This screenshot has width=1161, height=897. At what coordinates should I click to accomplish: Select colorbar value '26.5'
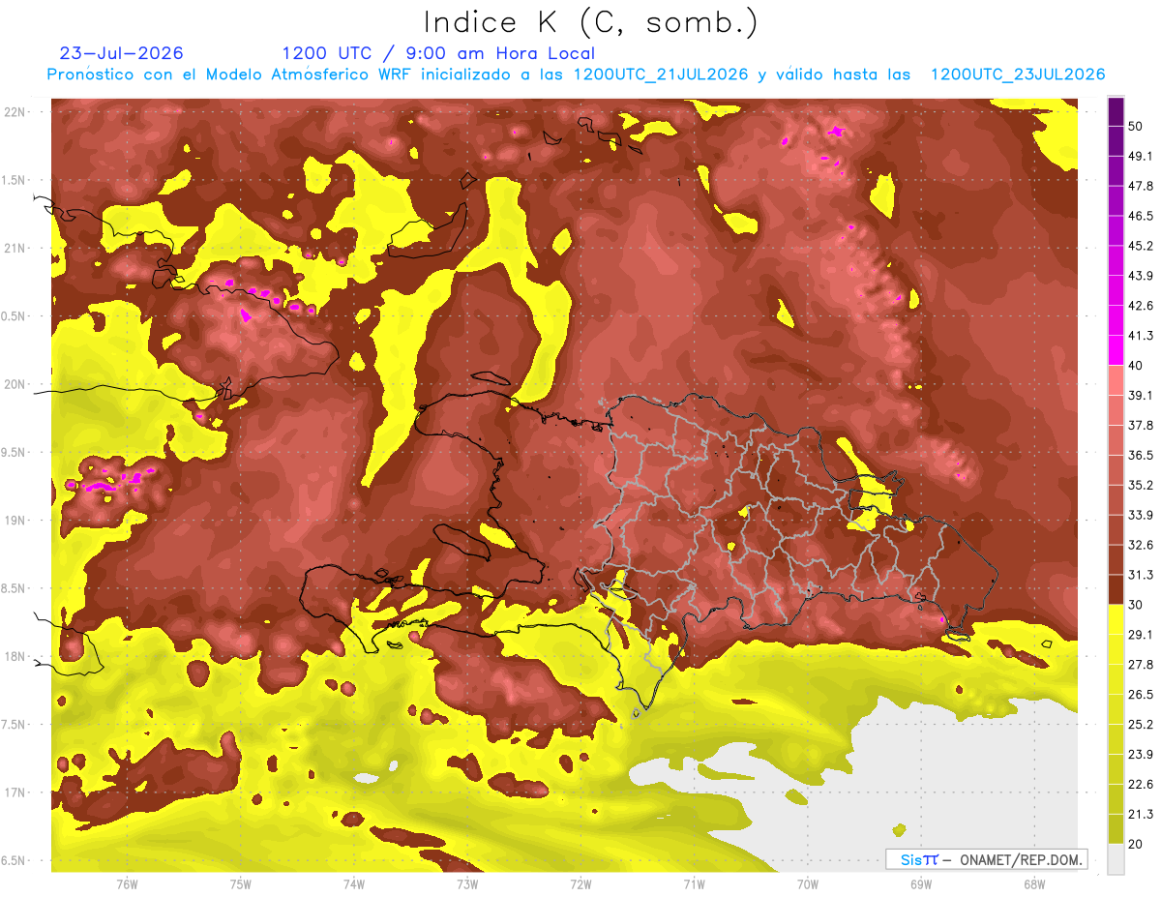click(1141, 695)
